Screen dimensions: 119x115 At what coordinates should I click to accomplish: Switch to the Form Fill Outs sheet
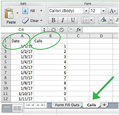(x=67, y=105)
